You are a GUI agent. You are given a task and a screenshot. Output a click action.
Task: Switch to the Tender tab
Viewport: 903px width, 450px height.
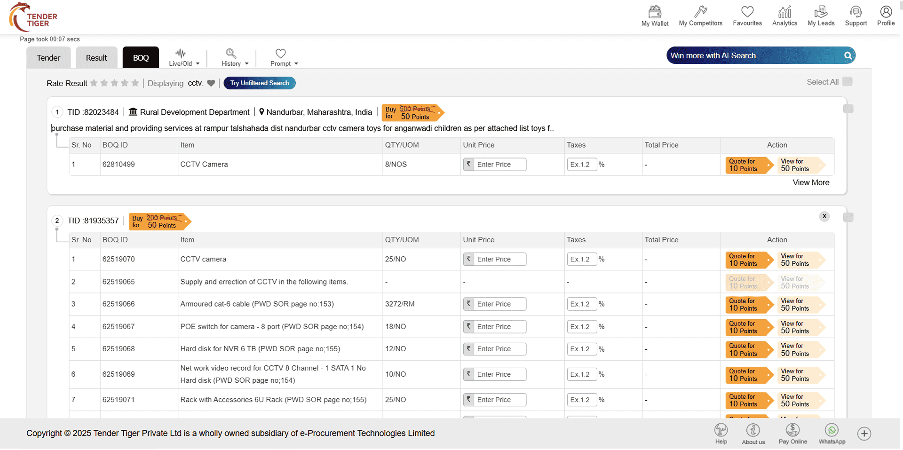pyautogui.click(x=48, y=58)
